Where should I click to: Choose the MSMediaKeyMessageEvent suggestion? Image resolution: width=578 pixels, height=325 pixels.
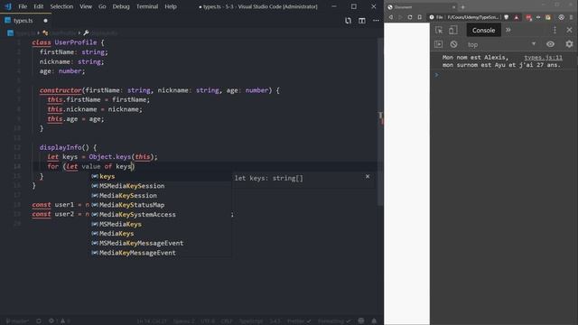point(161,243)
